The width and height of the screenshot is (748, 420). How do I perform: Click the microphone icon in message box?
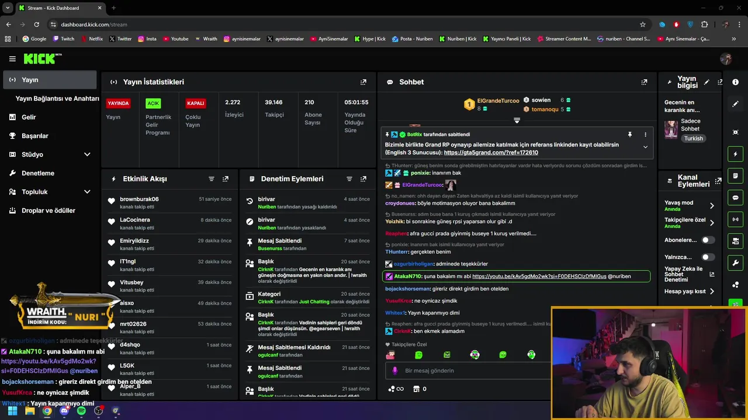395,370
